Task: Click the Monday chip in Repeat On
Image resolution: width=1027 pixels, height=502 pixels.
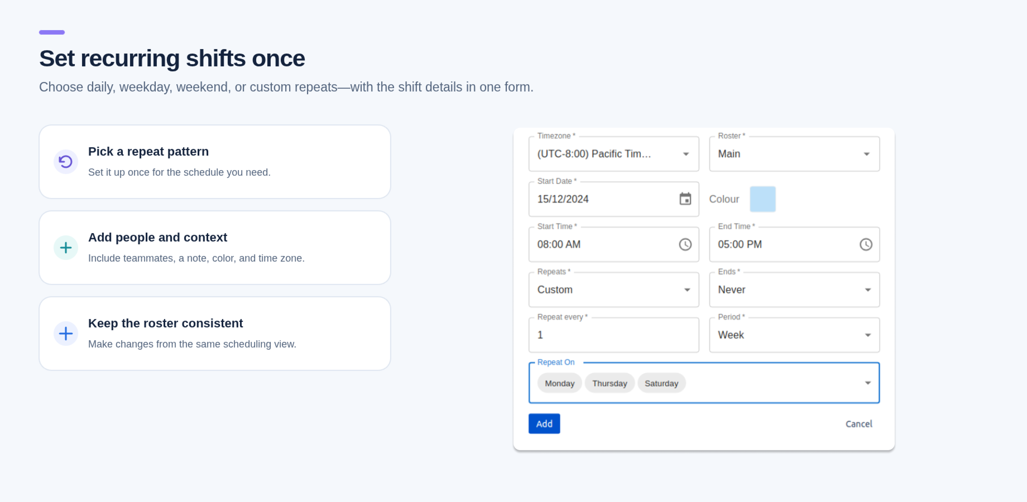Action: (x=559, y=383)
